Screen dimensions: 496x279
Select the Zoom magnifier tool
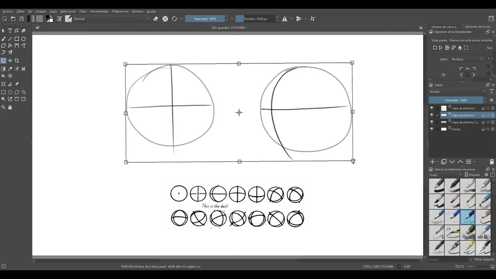[x=3, y=107]
